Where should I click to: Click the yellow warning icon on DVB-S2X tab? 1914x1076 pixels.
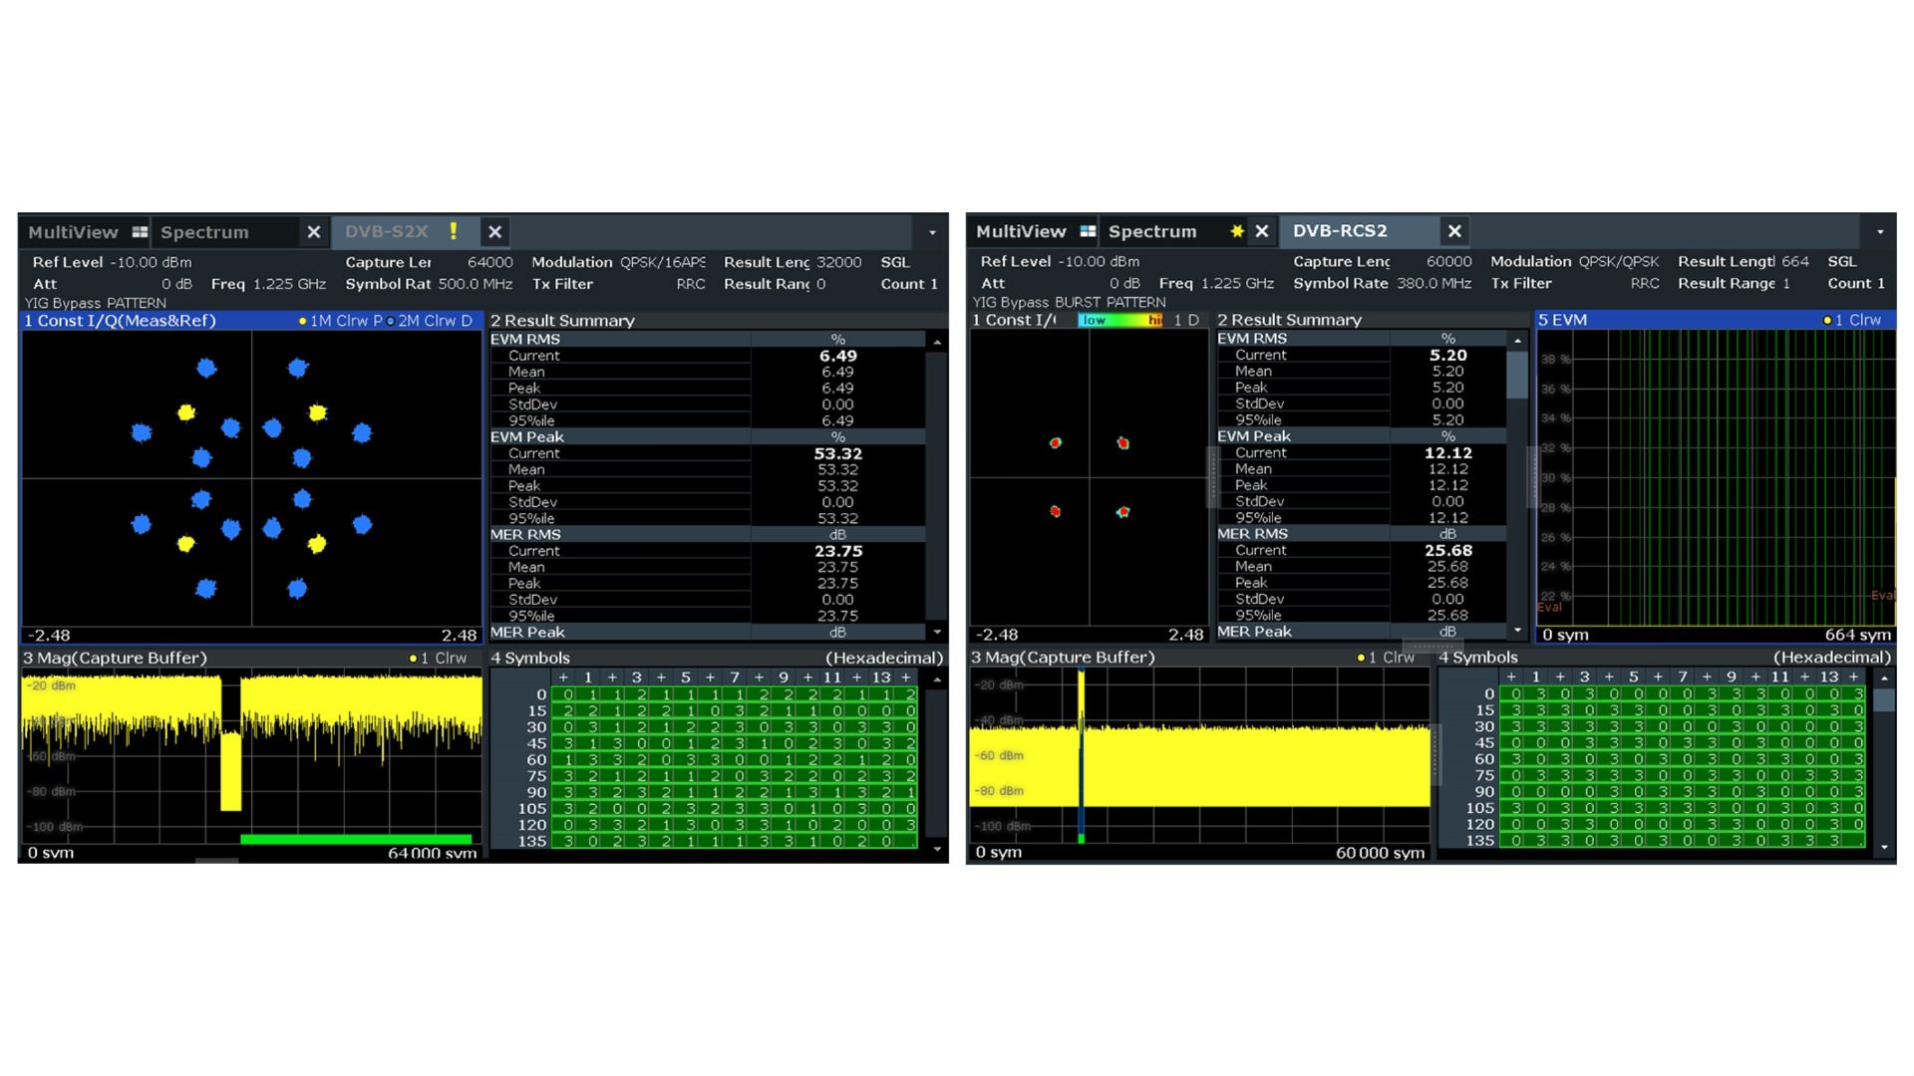[454, 231]
